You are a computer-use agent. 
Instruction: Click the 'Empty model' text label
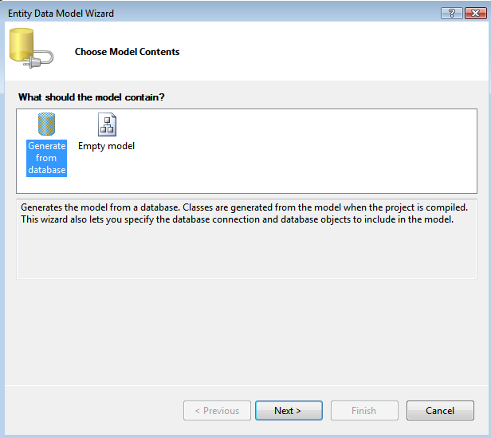point(106,146)
